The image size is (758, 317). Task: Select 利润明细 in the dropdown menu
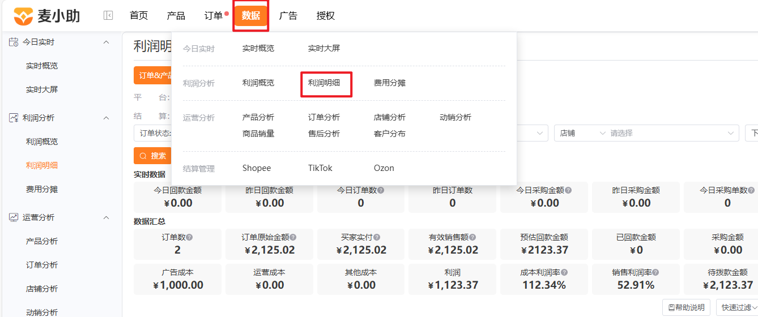coord(324,83)
